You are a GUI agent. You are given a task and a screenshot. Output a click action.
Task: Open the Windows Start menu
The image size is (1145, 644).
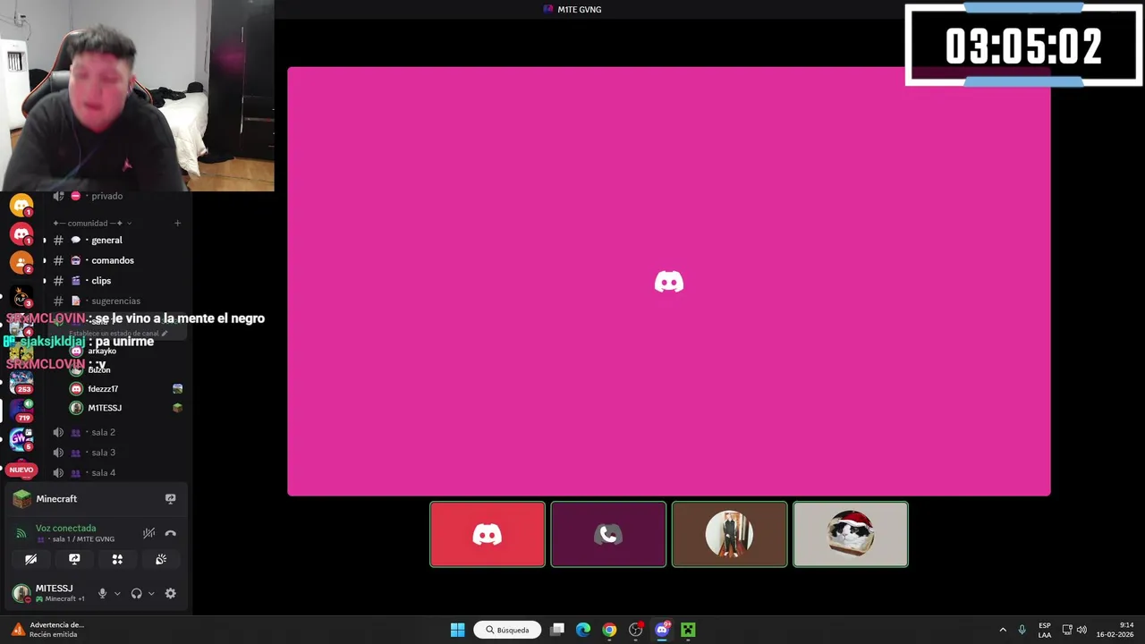point(457,630)
